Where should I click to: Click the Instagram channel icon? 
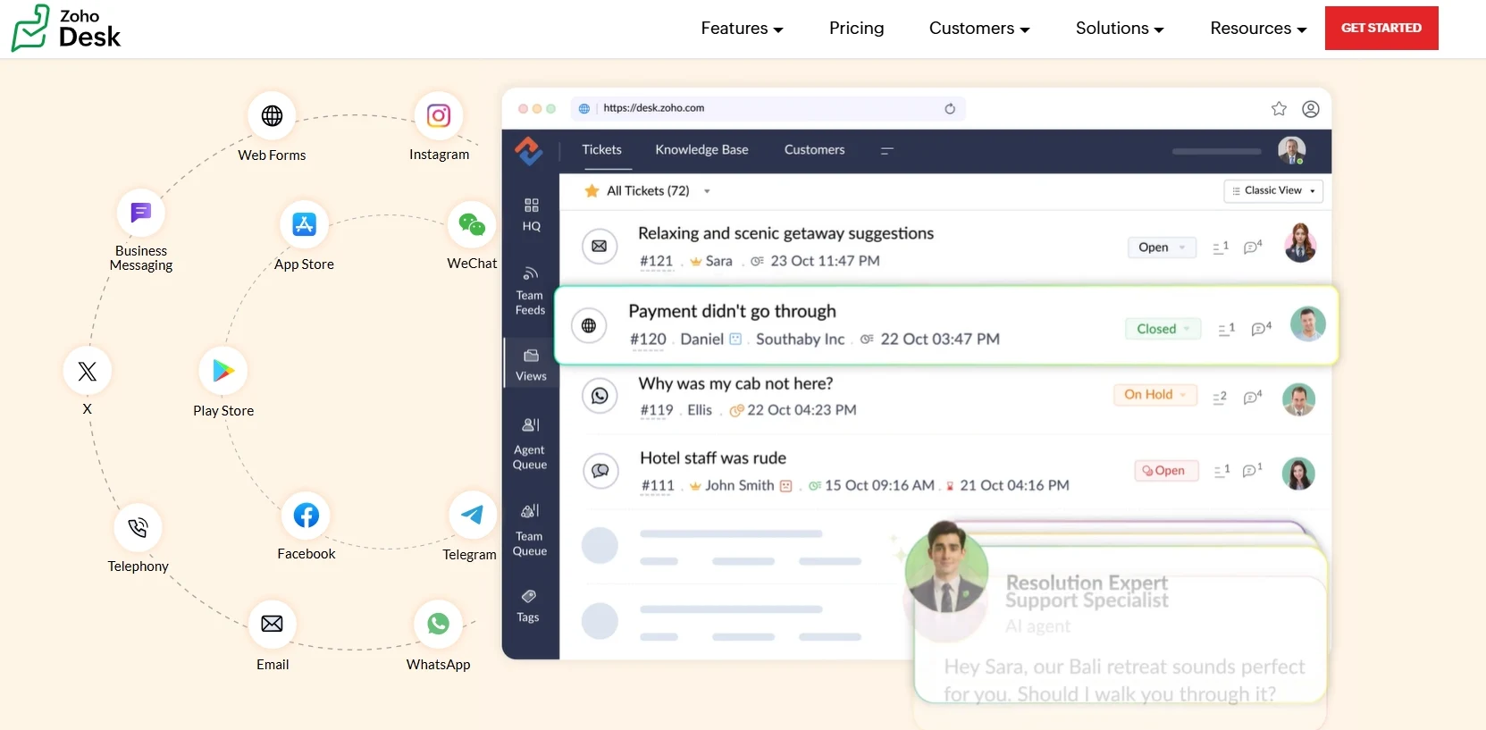(x=438, y=116)
